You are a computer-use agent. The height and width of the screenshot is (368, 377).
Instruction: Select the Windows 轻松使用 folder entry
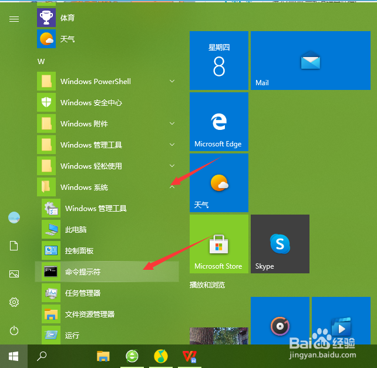[107, 166]
